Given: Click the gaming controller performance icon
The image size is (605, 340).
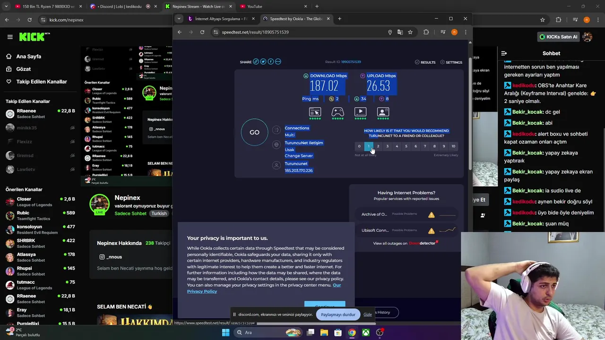Looking at the screenshot, I should coord(337,112).
